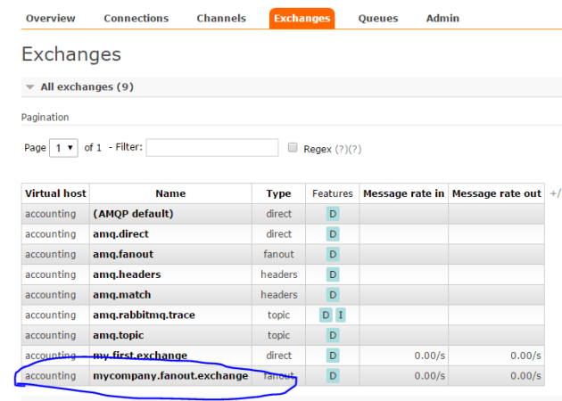Click the Pagination section label

(x=45, y=118)
